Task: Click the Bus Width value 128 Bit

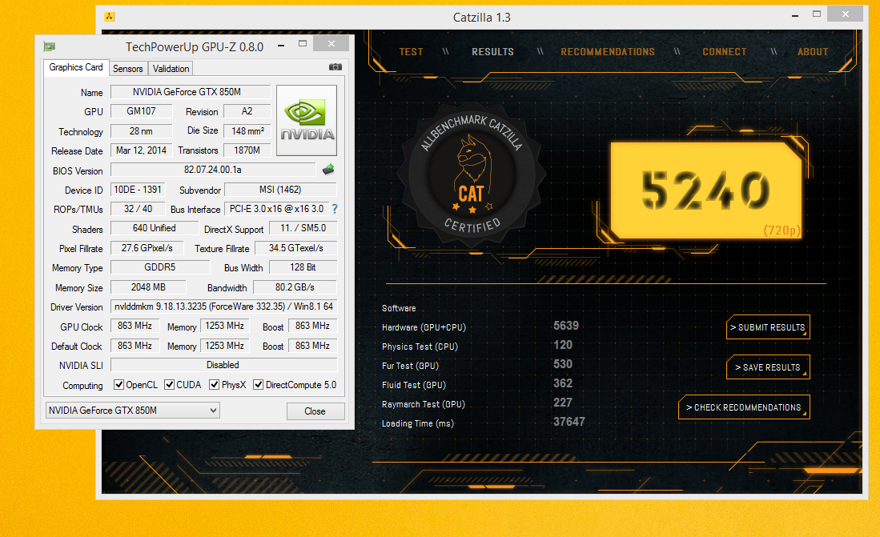Action: 303,267
